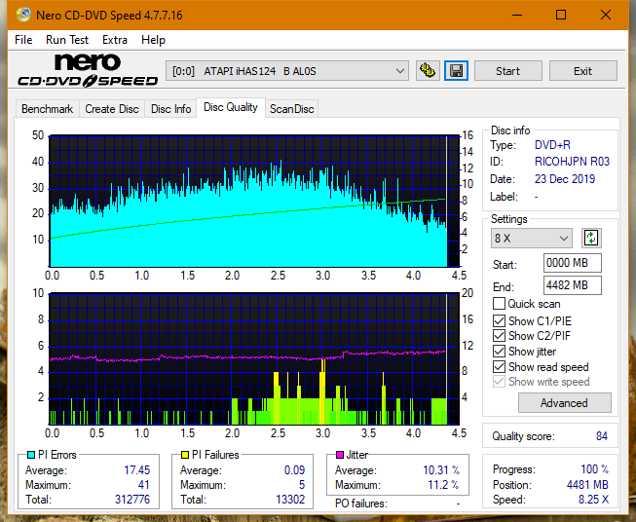Click the Nero app icon in title bar
Viewport: 636px width, 522px height.
pyautogui.click(x=23, y=15)
